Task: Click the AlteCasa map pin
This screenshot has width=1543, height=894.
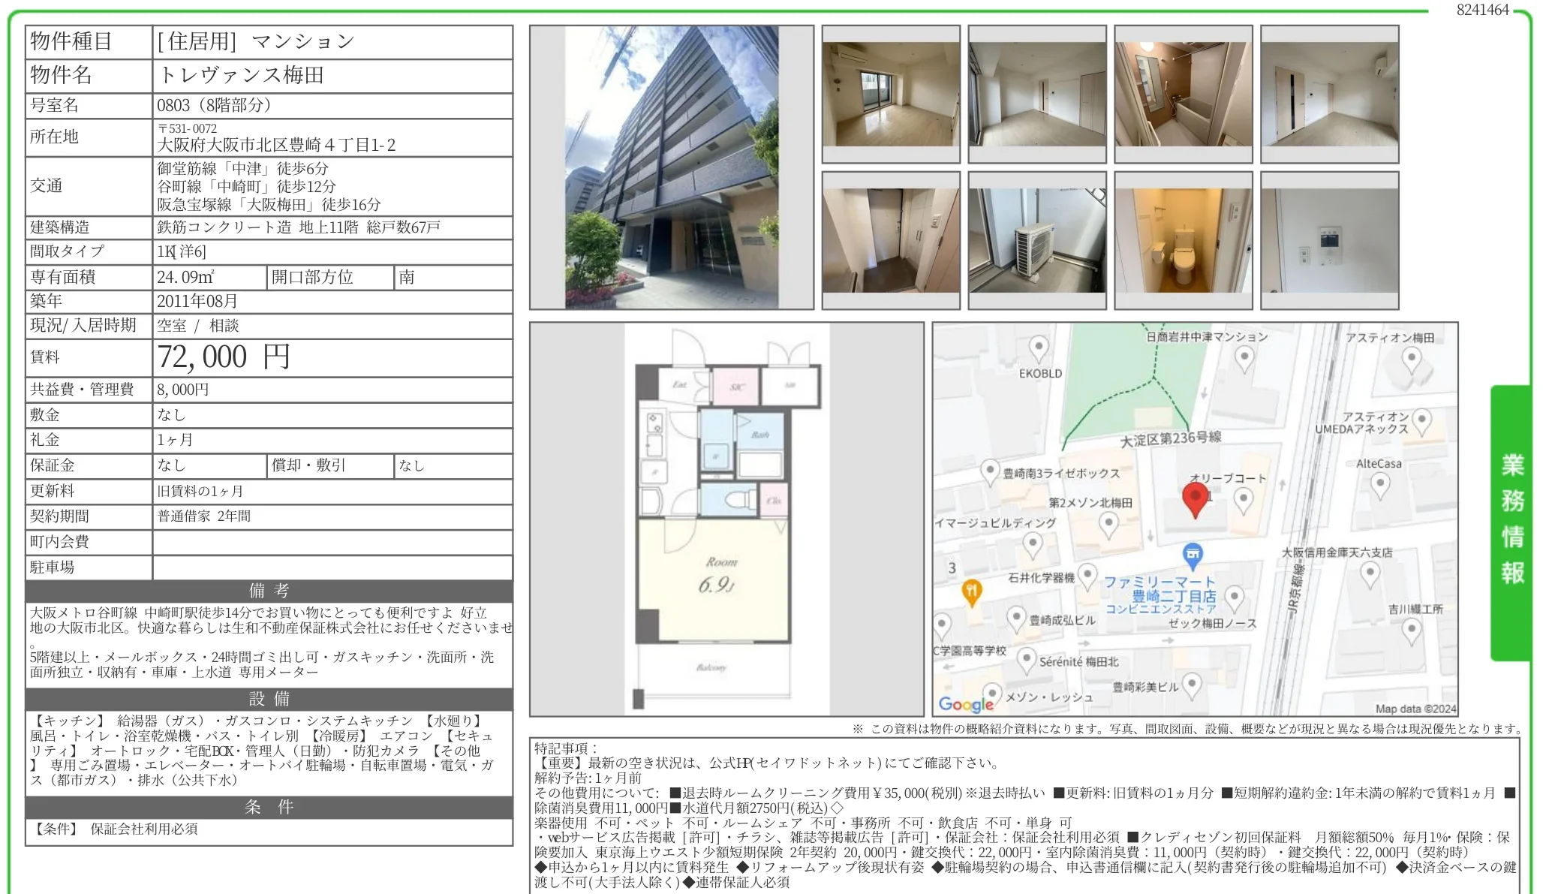Action: [1379, 485]
